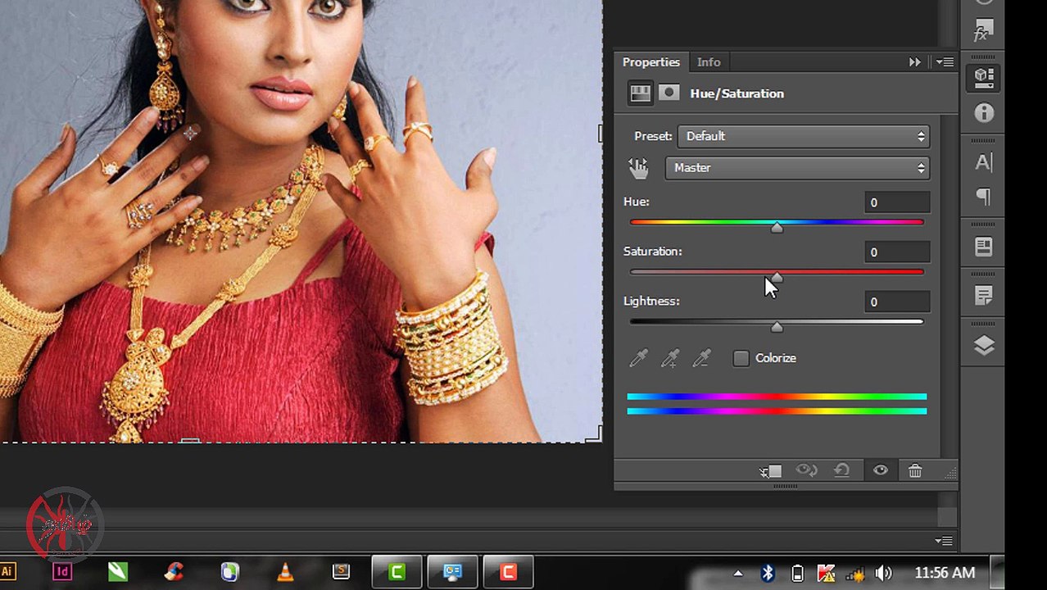The height and width of the screenshot is (590, 1047).
Task: Enable the Colorize checkbox
Action: (x=741, y=358)
